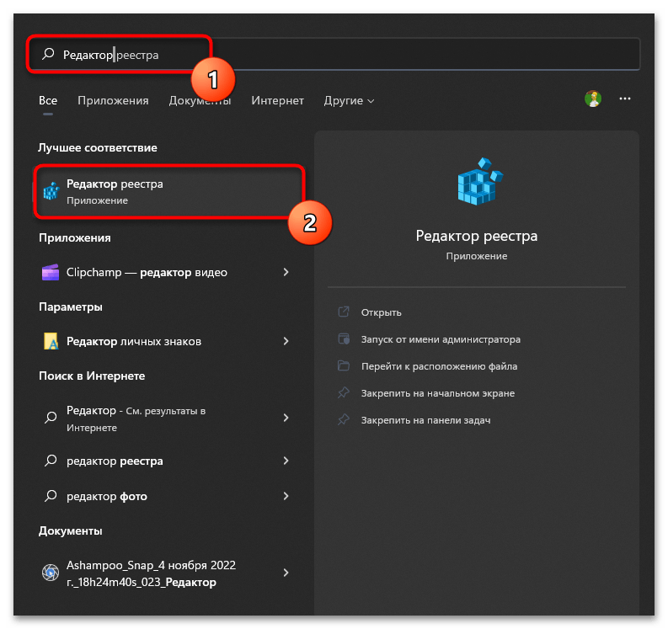Click search icon beside Редактор web result
668x629 pixels.
click(x=51, y=418)
